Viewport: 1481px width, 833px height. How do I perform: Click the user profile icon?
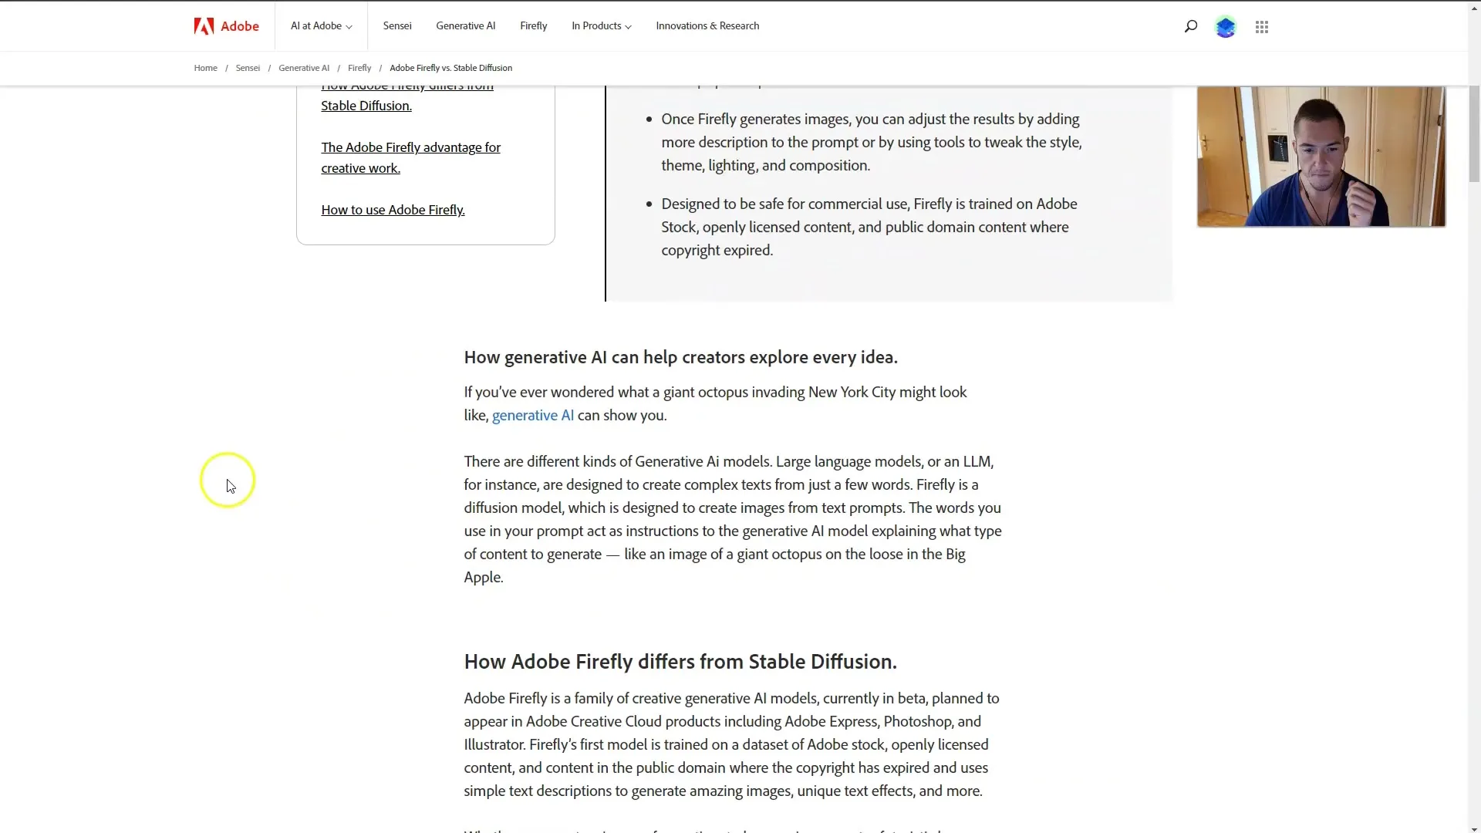click(1226, 25)
